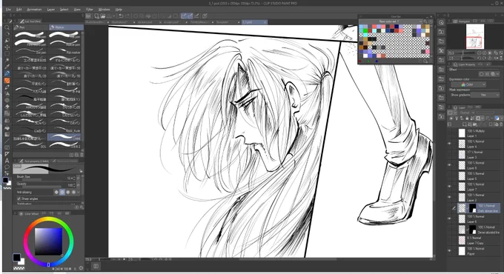
Task: Hide the Paper layer eye icon
Action: (x=450, y=251)
